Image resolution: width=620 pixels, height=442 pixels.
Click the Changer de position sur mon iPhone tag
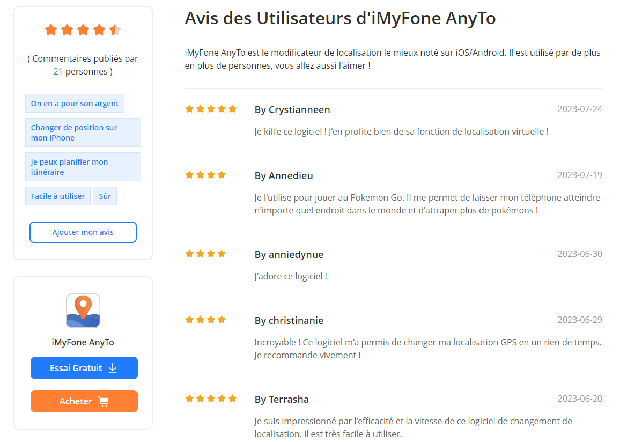[83, 132]
